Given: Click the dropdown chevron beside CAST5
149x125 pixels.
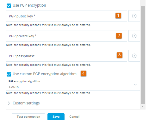Looking at the screenshot, I should (x=135, y=84).
